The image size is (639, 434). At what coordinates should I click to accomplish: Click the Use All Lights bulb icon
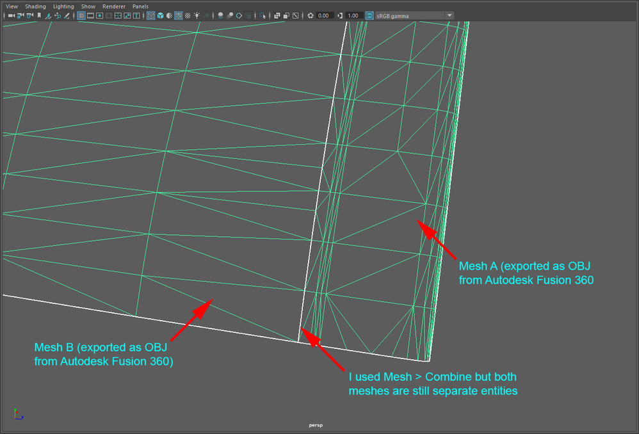click(x=197, y=15)
